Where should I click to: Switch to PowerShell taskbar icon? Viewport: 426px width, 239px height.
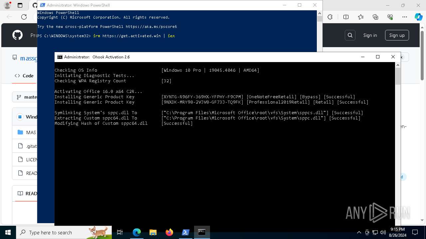[186, 232]
